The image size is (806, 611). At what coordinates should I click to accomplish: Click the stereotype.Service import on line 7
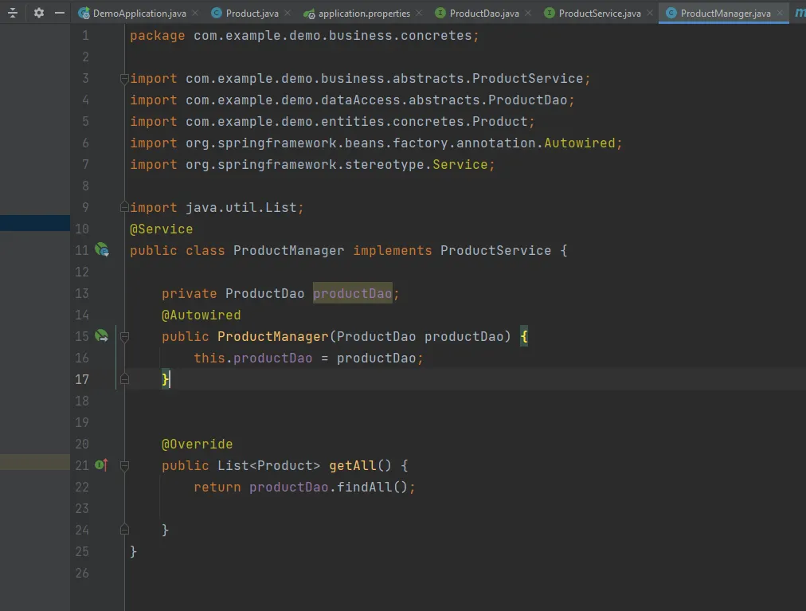click(312, 165)
